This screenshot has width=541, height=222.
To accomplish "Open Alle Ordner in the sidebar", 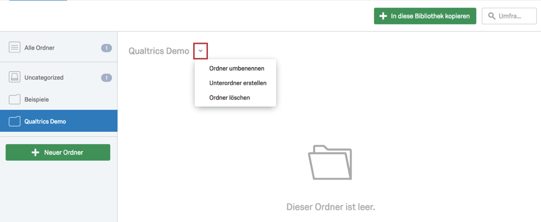I will 58,48.
